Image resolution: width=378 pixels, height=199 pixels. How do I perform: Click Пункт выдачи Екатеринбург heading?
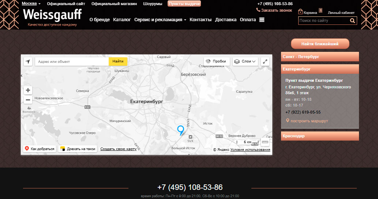[314, 80]
